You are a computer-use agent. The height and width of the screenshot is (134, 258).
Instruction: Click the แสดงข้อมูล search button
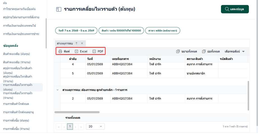point(234,9)
